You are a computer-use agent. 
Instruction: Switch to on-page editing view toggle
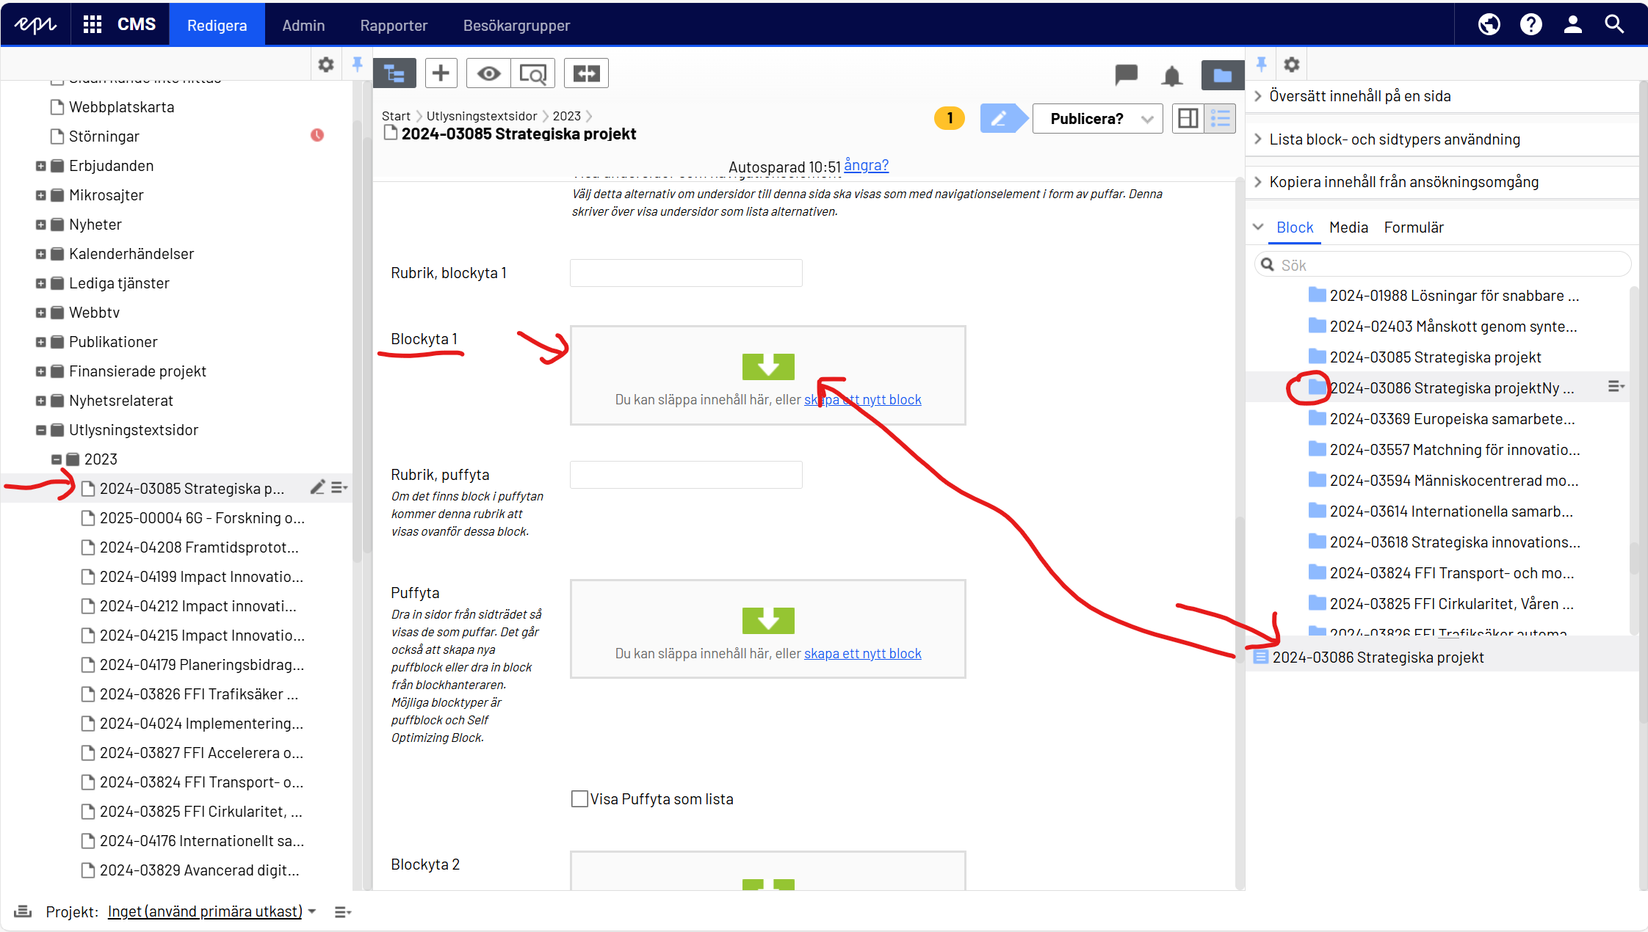[x=1188, y=119]
